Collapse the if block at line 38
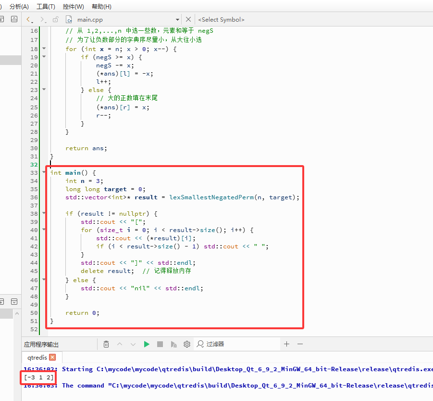This screenshot has width=433, height=401. (x=44, y=213)
